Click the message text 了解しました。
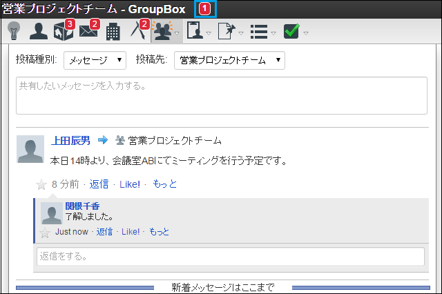 (x=89, y=217)
